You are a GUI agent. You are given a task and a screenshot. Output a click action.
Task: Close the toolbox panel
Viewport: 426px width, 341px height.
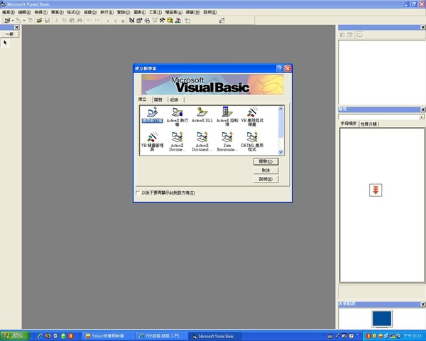pos(16,27)
